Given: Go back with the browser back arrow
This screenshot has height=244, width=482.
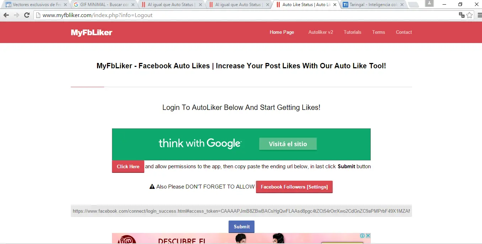Looking at the screenshot, I should tap(6, 15).
